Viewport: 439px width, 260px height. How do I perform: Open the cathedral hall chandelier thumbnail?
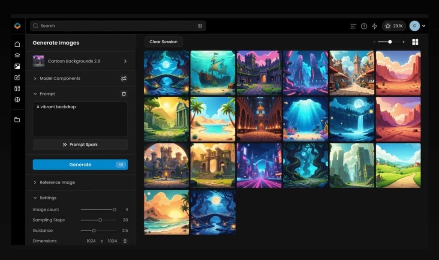pos(259,119)
